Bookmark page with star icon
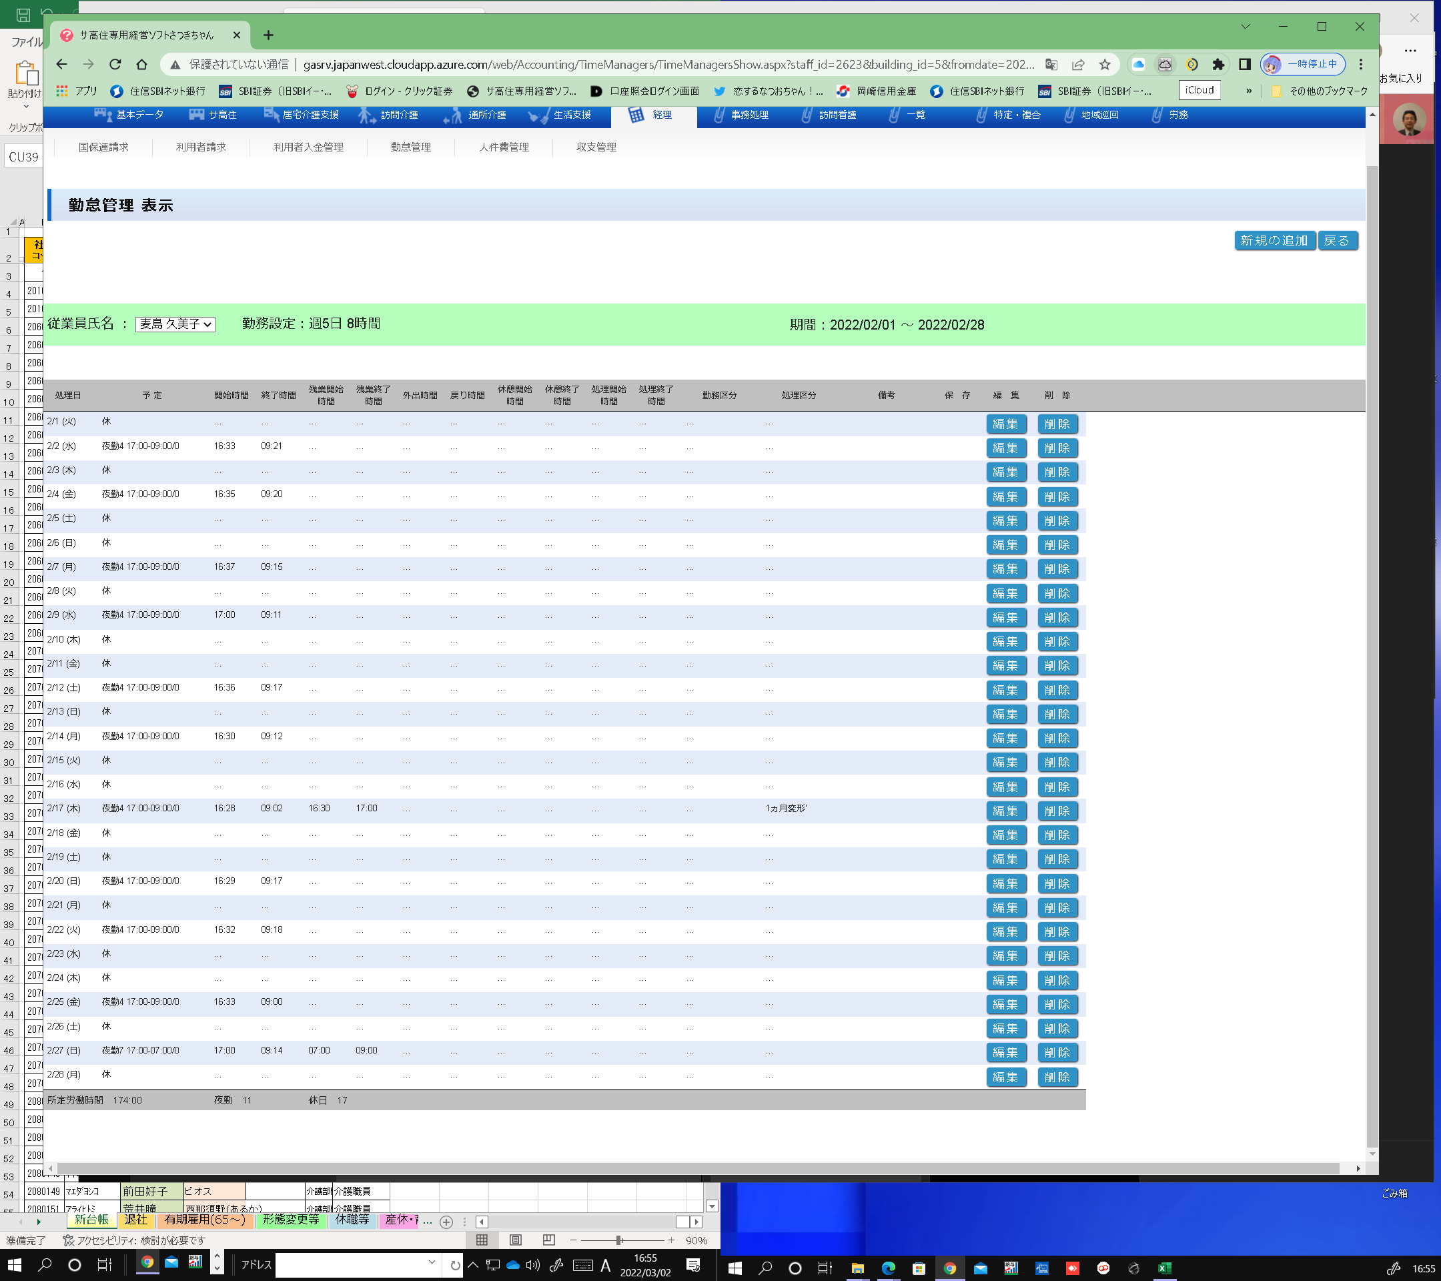Screen dimensions: 1441x1281 click(x=1105, y=64)
